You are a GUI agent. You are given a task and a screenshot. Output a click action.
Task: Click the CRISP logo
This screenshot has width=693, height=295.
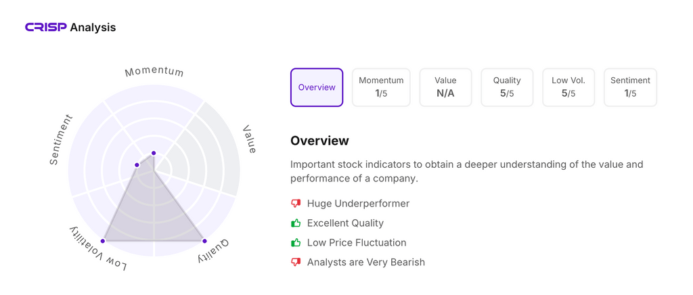46,27
